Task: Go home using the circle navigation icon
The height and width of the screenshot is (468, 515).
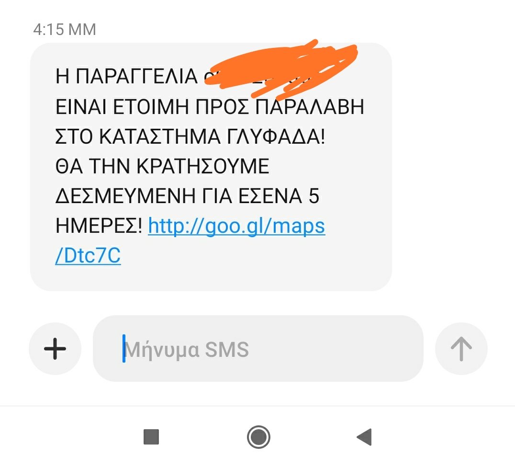Action: (x=258, y=437)
